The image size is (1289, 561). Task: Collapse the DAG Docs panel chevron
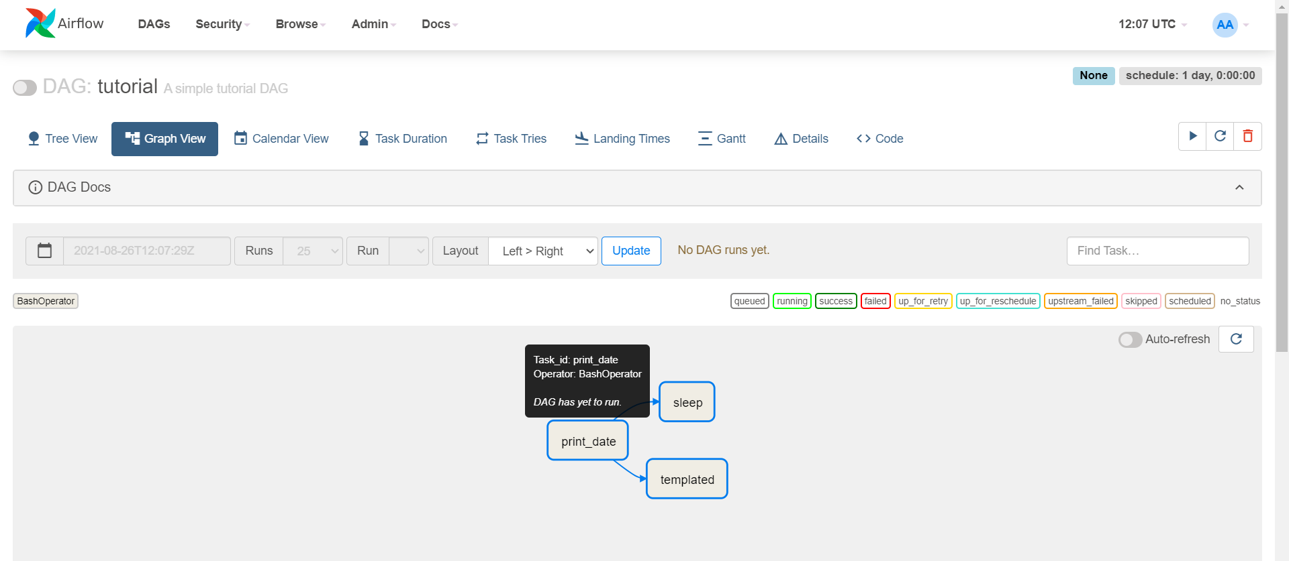tap(1239, 188)
